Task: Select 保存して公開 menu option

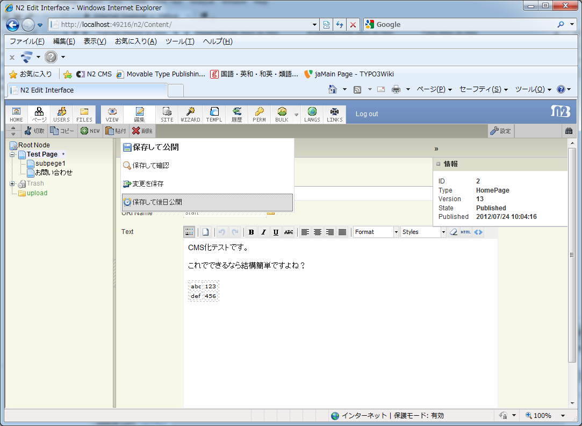Action: click(207, 147)
